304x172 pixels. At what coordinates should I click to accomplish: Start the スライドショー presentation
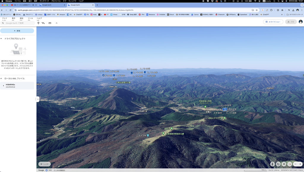click(x=273, y=22)
